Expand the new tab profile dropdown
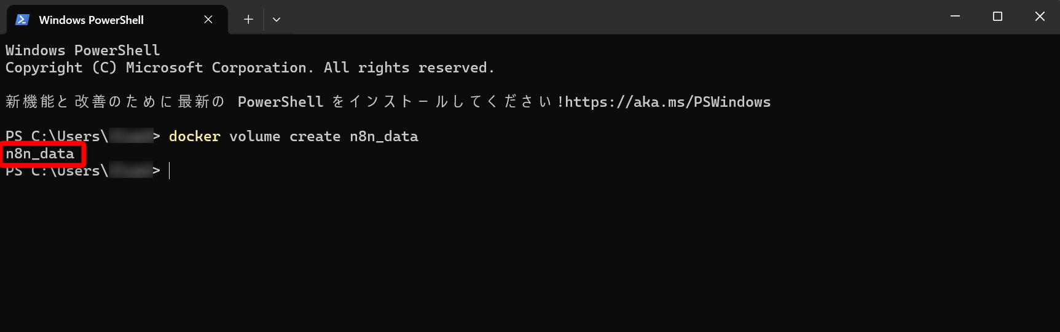This screenshot has height=332, width=1060. (277, 19)
